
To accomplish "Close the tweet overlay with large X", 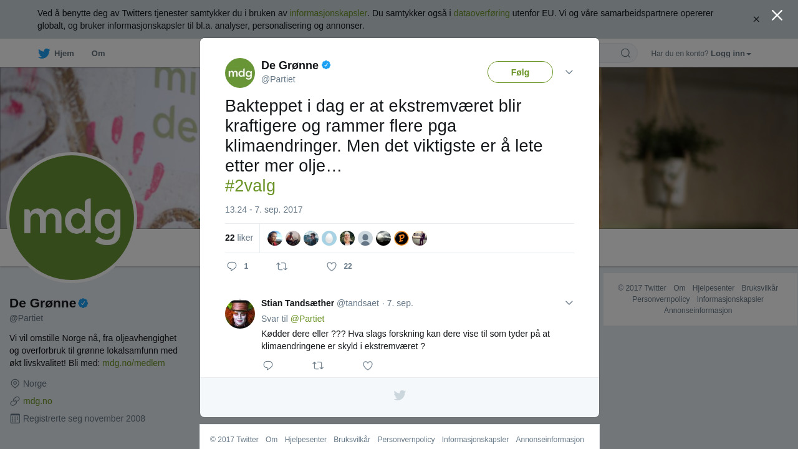I will click(x=777, y=15).
